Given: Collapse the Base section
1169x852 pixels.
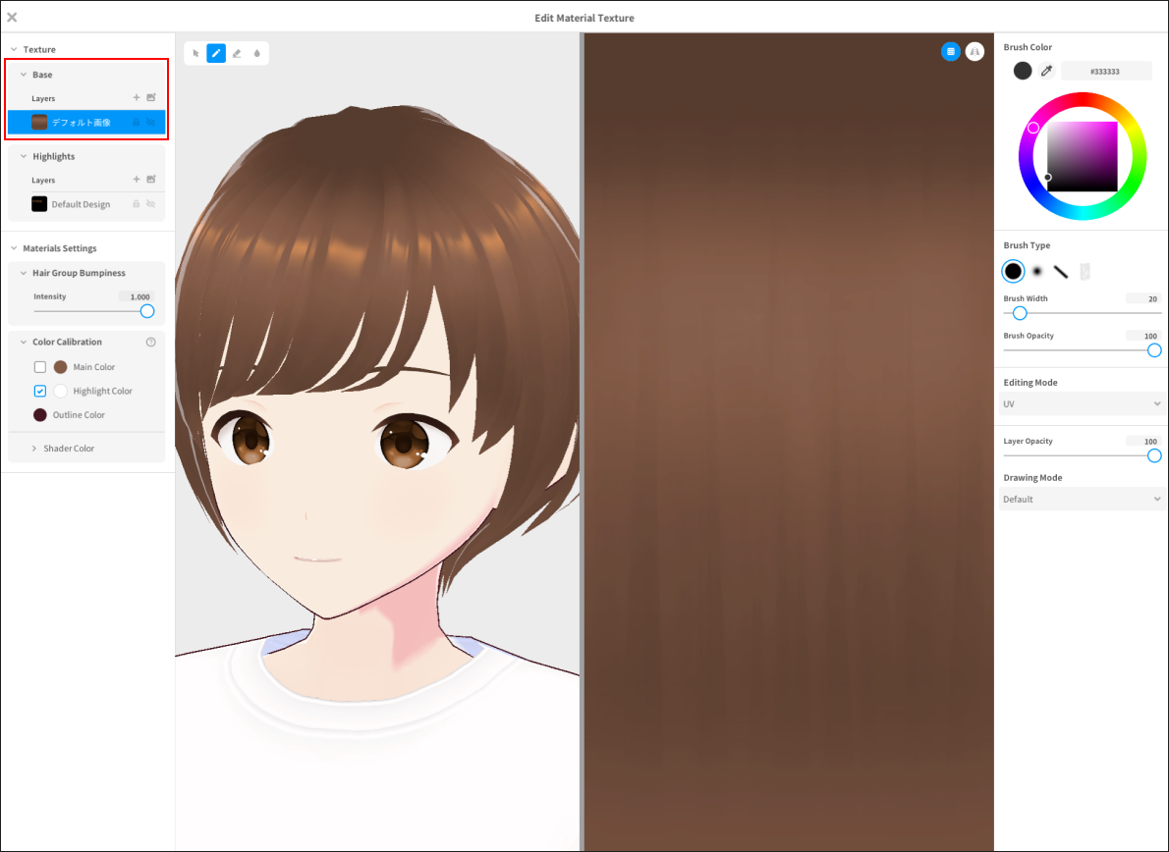Looking at the screenshot, I should (x=23, y=75).
